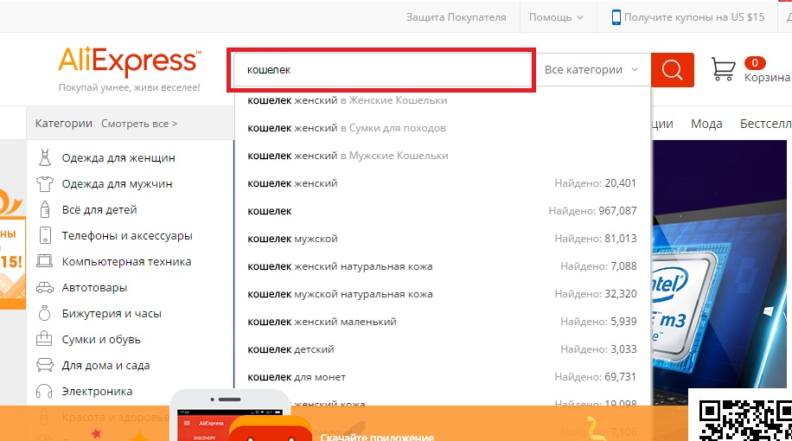Select suggestion кошелек мужской
Image resolution: width=792 pixels, height=441 pixels.
click(x=292, y=239)
